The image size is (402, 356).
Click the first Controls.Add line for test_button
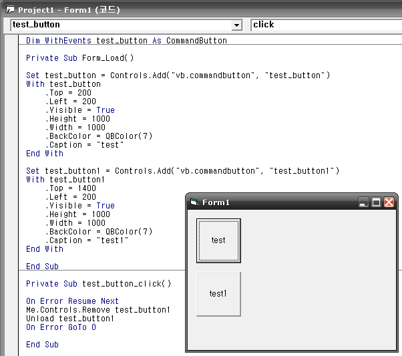(x=178, y=75)
